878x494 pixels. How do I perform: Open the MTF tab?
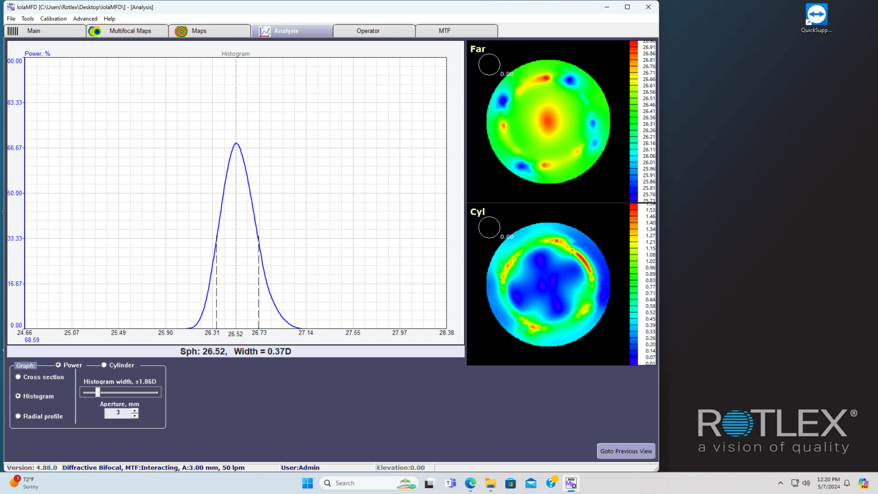[x=444, y=31]
